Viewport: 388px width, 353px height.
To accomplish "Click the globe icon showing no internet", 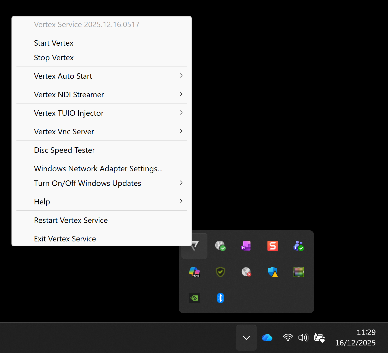I will coord(246,272).
